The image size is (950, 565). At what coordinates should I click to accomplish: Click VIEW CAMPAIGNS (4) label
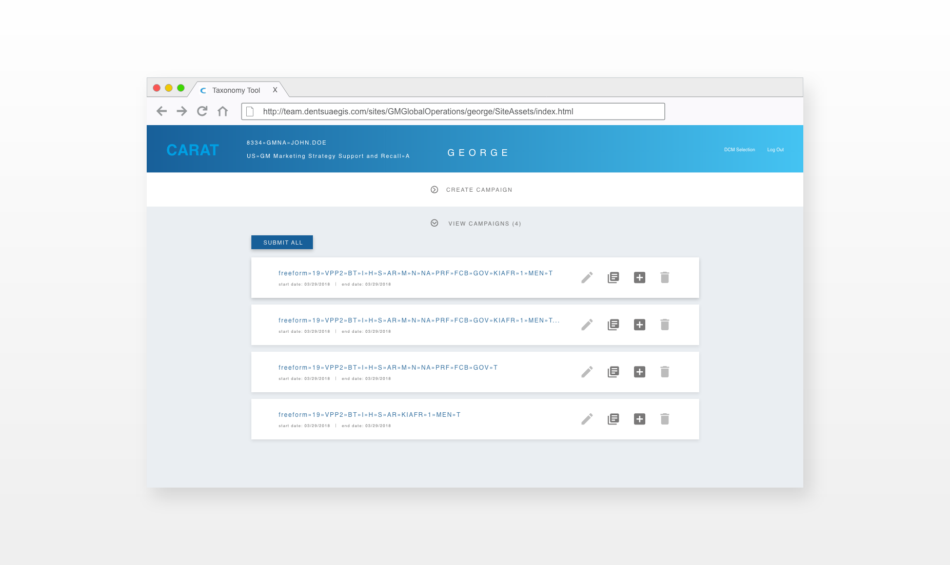click(x=484, y=224)
